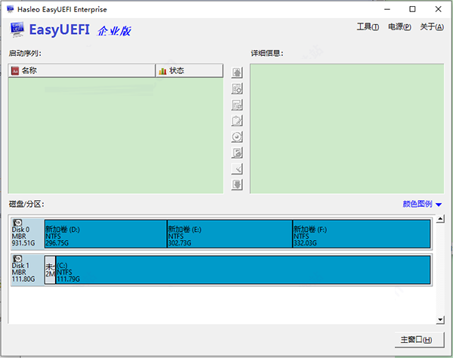Click disk list scrollbar up arrow

point(440,219)
